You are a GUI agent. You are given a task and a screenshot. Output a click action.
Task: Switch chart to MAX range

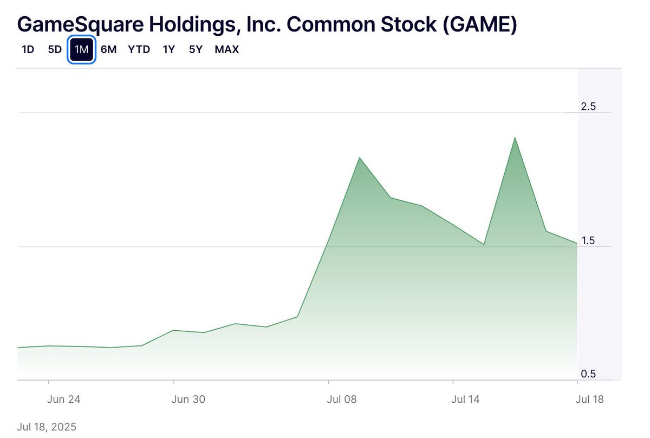click(226, 50)
